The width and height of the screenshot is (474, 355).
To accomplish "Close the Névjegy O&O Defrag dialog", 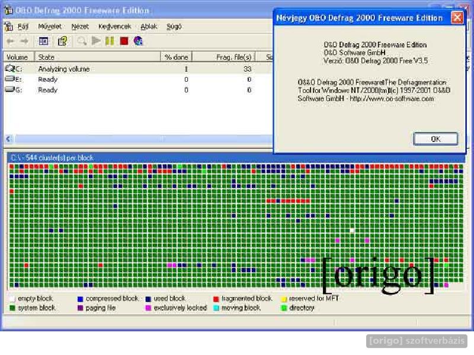I will tap(457, 18).
